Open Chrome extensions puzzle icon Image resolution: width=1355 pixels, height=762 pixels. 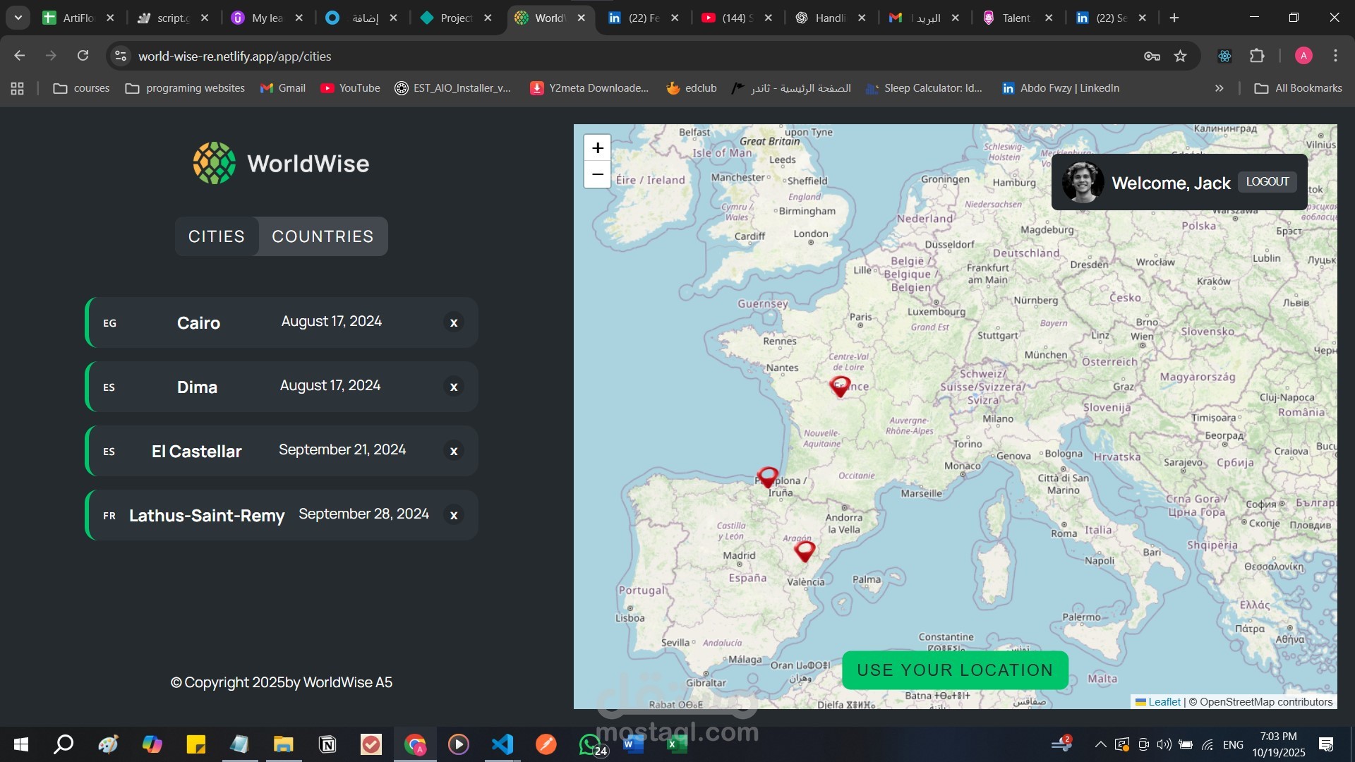point(1257,56)
